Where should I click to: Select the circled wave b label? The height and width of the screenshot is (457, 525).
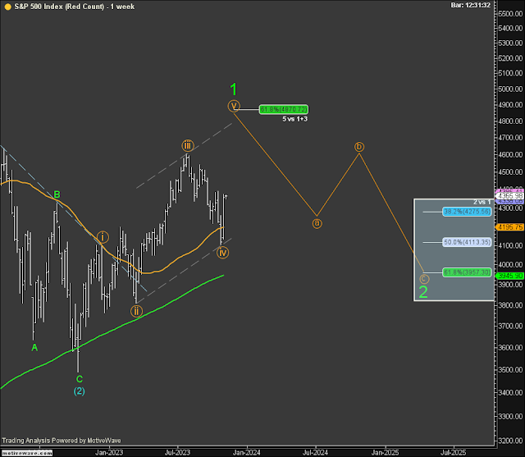(x=359, y=147)
